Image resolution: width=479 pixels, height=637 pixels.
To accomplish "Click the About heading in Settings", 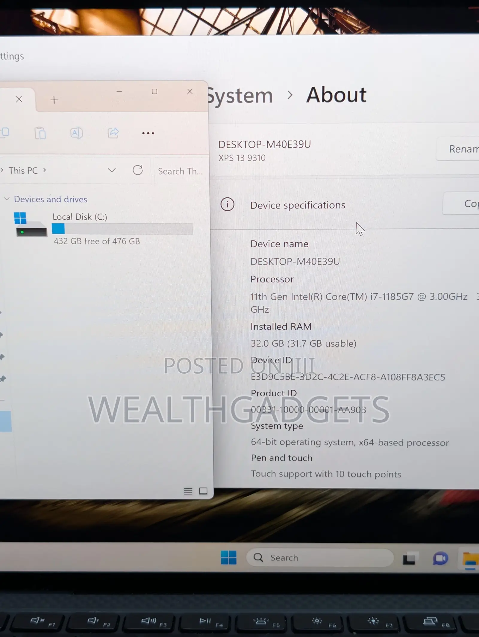I will click(x=336, y=95).
